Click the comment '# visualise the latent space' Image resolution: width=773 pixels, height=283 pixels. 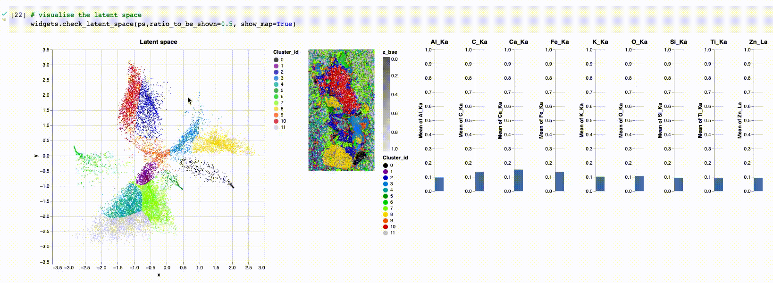point(86,15)
